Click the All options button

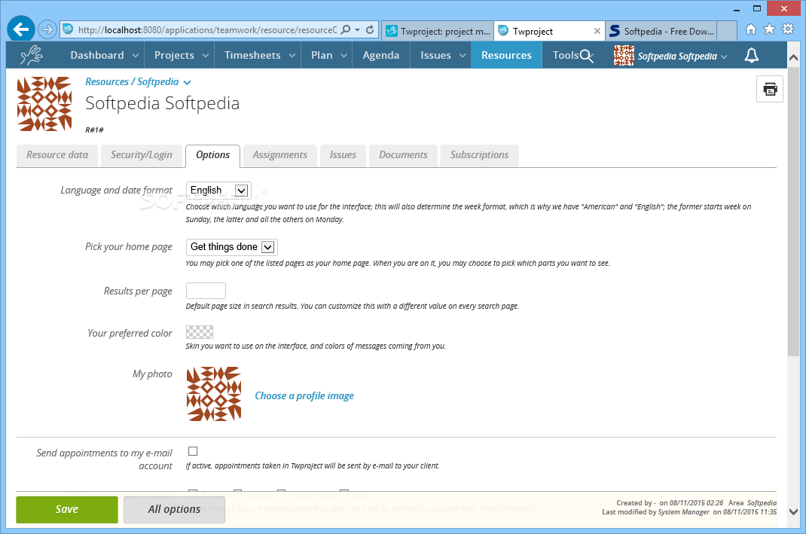point(174,509)
